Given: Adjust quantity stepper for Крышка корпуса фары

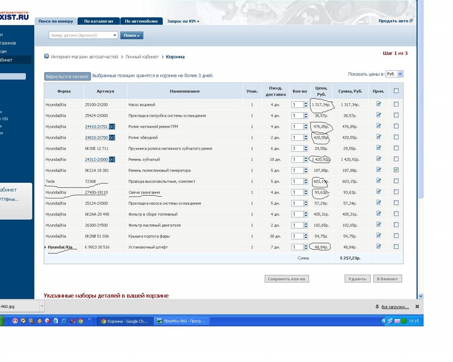Looking at the screenshot, I should (306, 236).
